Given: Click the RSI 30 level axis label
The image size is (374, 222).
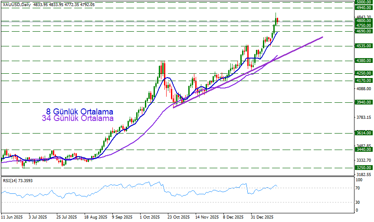Looking at the screenshot, I should tap(358, 202).
